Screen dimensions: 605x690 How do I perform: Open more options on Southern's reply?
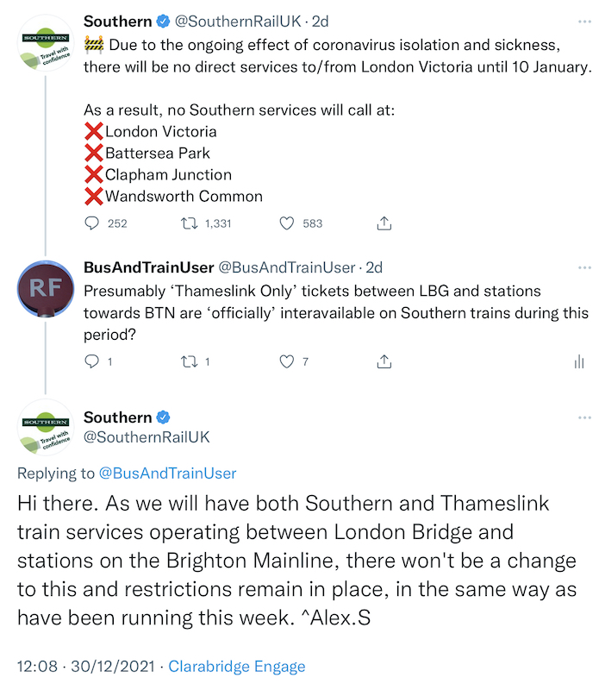585,417
